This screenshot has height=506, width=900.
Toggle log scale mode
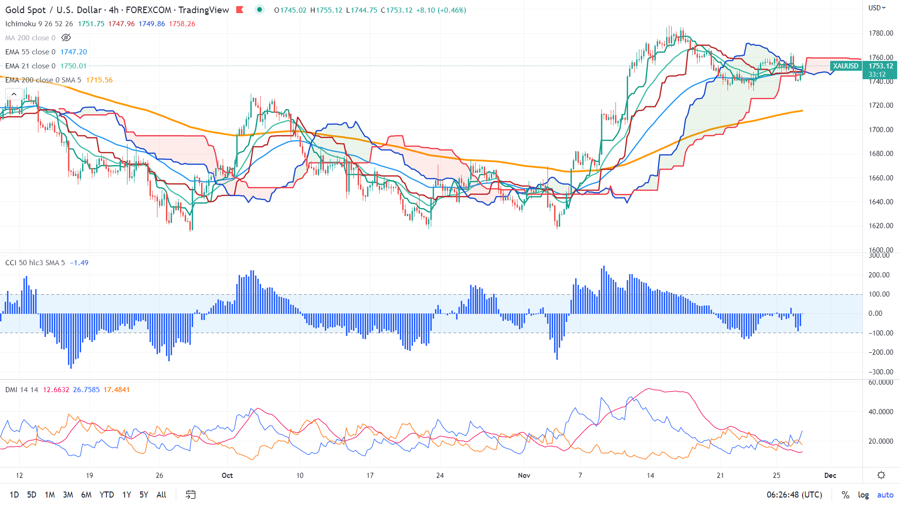(x=863, y=495)
